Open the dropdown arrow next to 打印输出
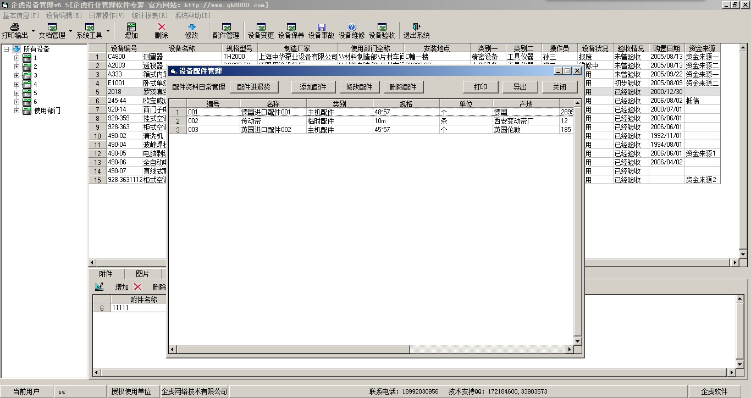Screen dimensions: 751x398 (x=33, y=31)
